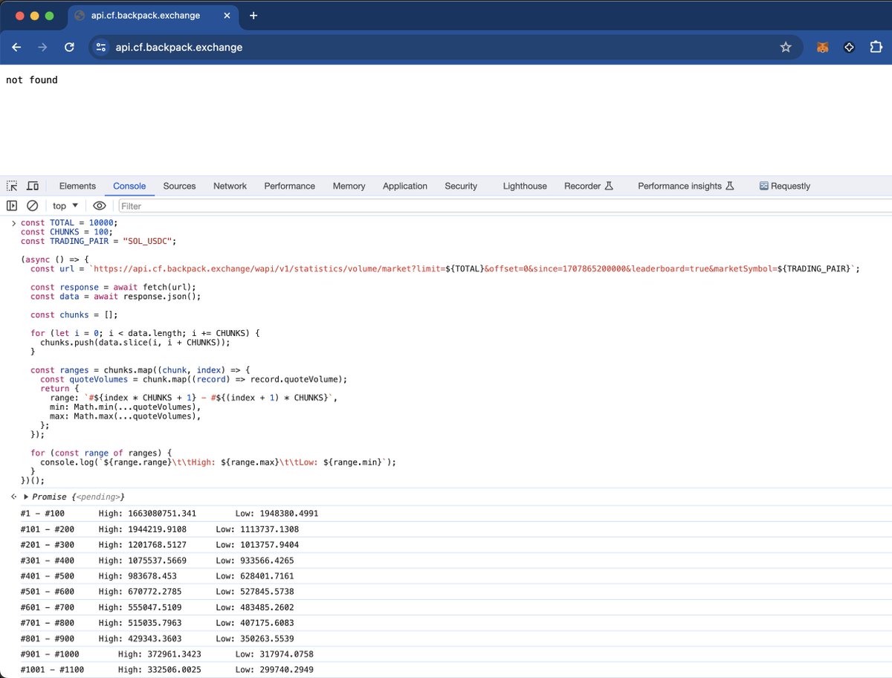The image size is (892, 678).
Task: Open the Sources tab
Action: (x=179, y=186)
